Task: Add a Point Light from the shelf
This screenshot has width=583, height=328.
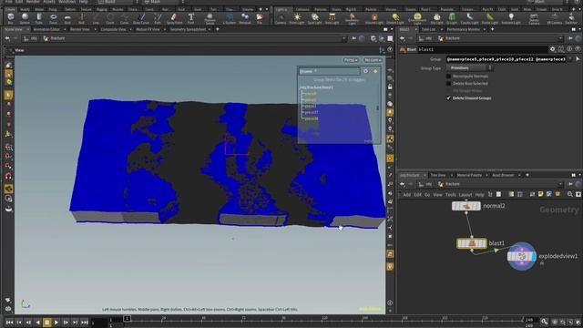Action: (x=297, y=18)
